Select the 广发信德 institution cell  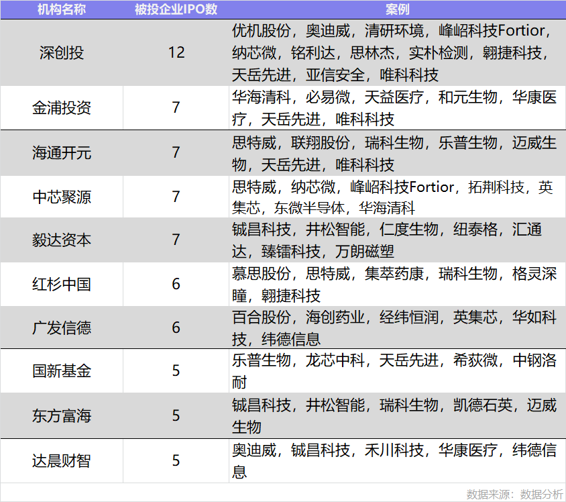point(62,328)
